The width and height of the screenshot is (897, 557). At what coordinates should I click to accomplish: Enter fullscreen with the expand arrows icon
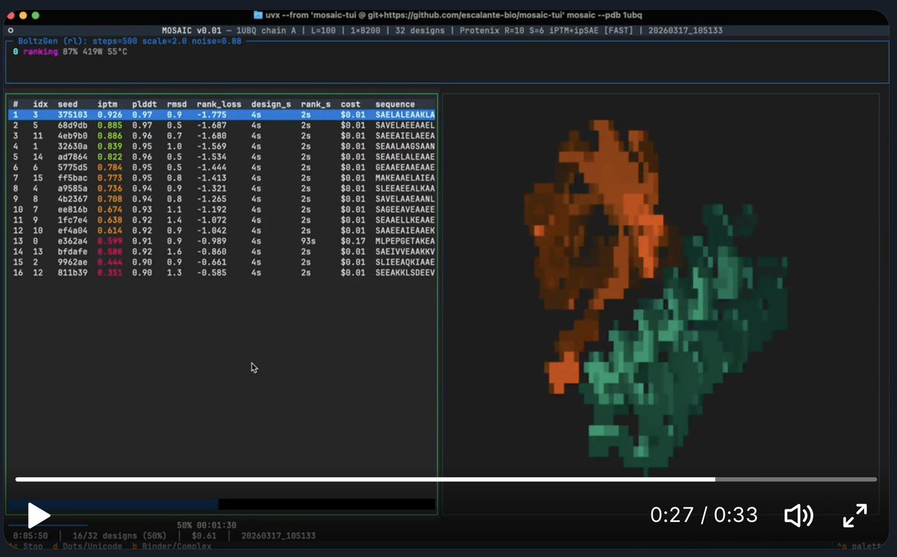(x=854, y=515)
